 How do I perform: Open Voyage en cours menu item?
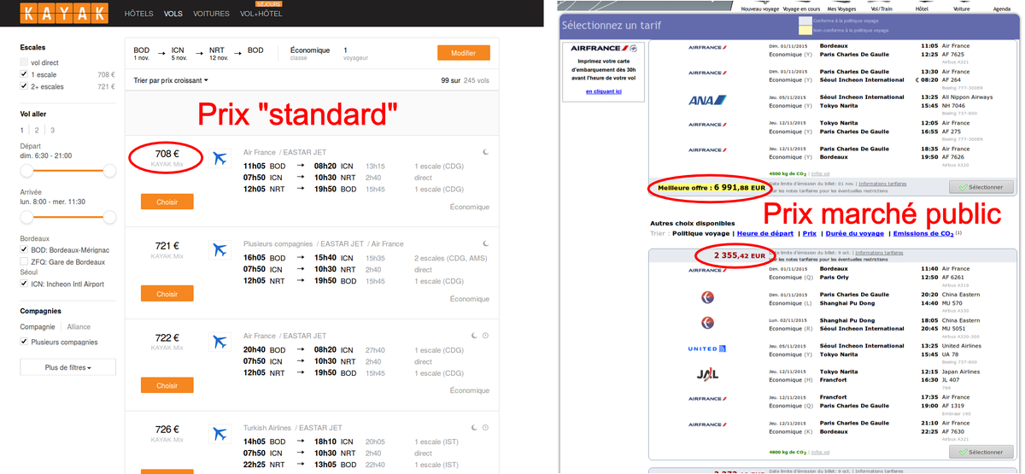(x=803, y=9)
